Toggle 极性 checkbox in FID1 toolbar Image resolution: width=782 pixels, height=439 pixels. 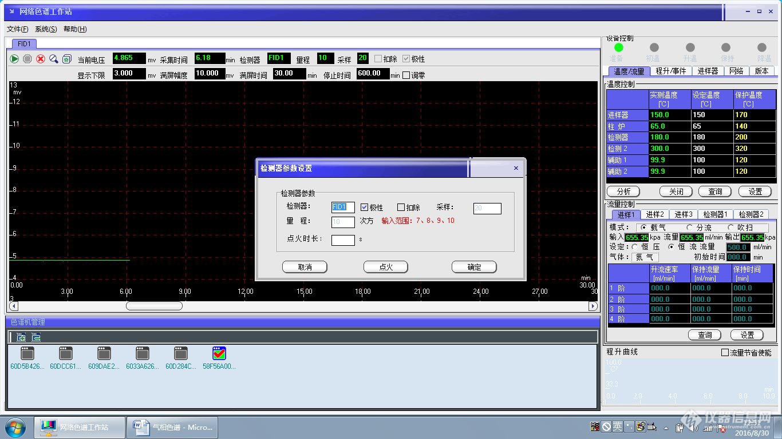[x=406, y=59]
